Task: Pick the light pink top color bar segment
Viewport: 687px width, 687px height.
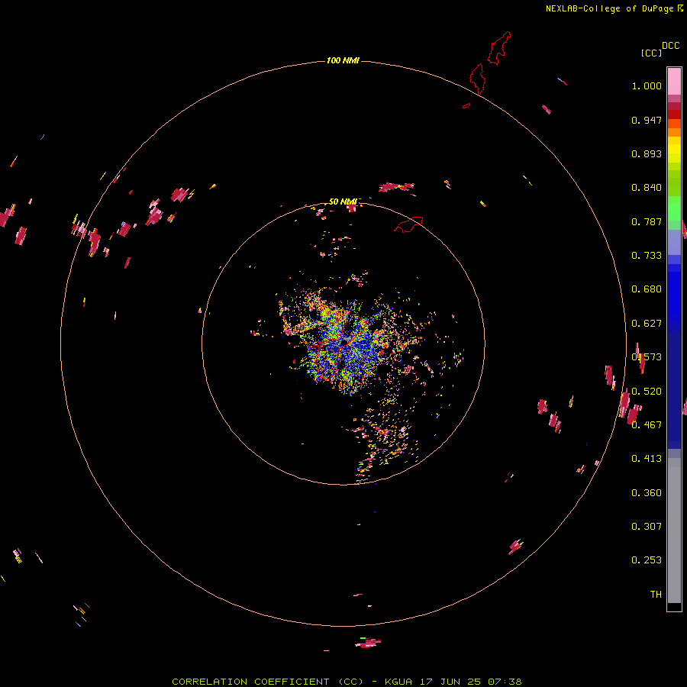Action: (674, 82)
